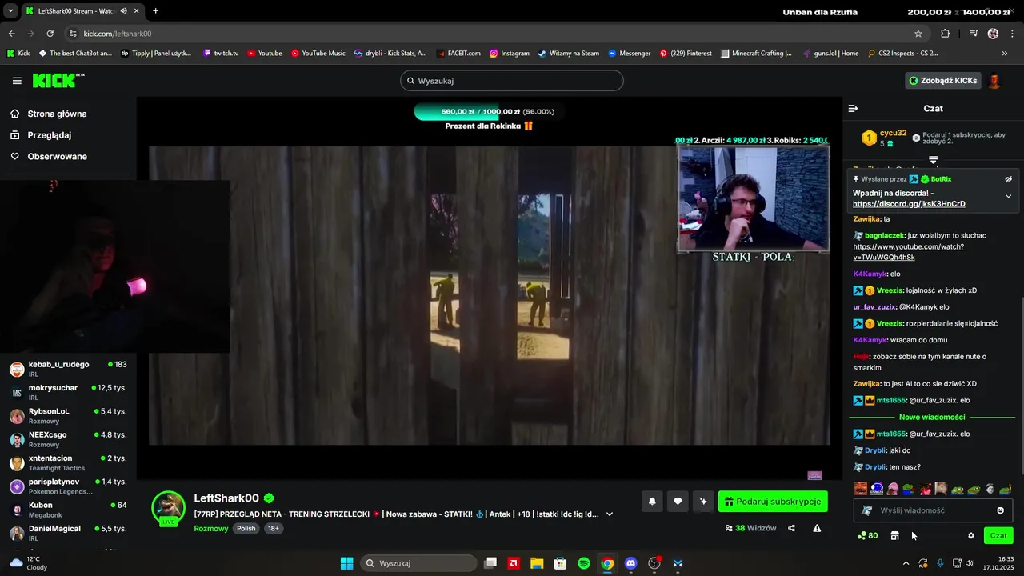Insert the first quick emote
This screenshot has width=1024, height=576.
tap(861, 489)
